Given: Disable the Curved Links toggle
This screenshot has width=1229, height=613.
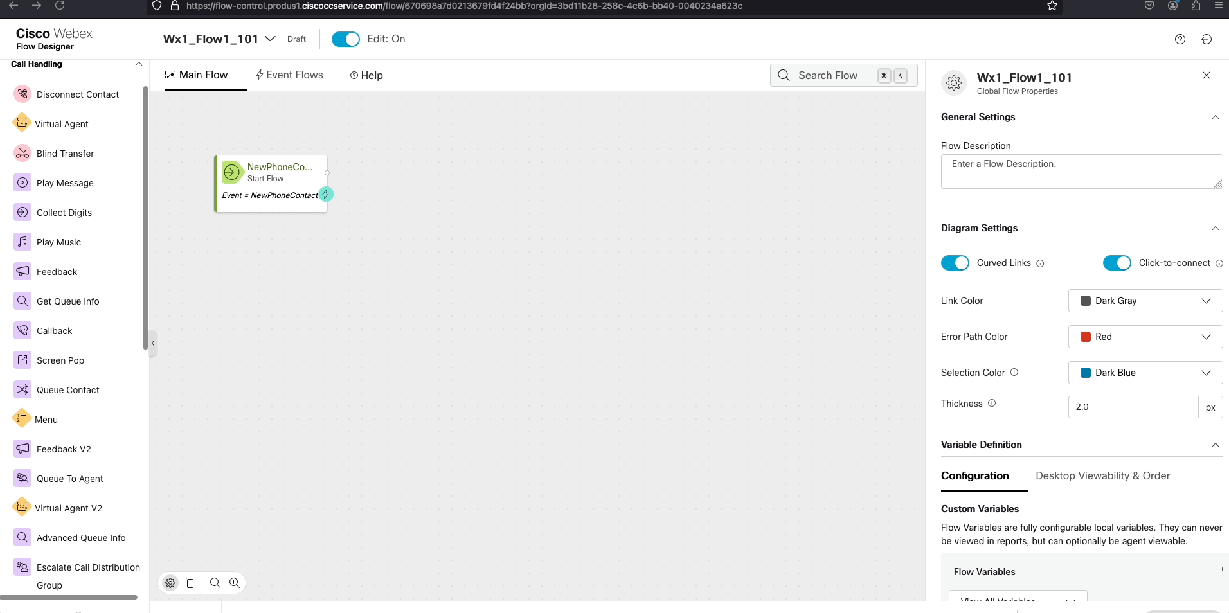Looking at the screenshot, I should coord(955,263).
